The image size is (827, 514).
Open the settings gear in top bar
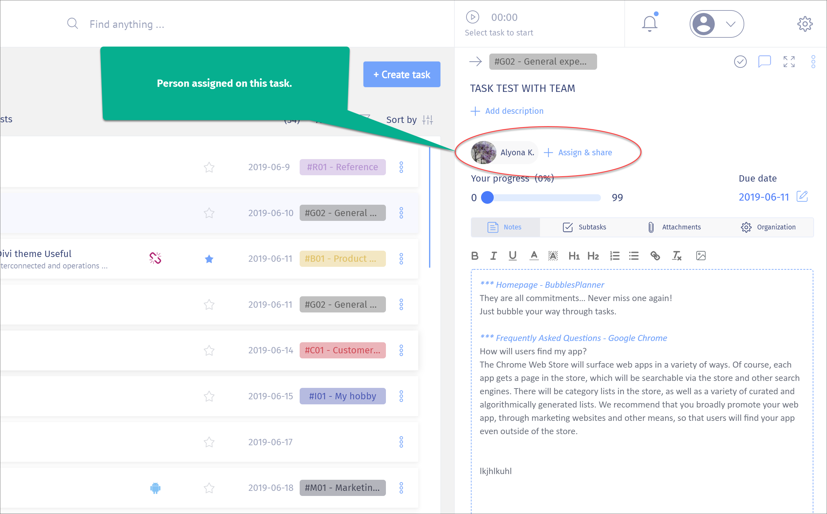[x=805, y=24]
